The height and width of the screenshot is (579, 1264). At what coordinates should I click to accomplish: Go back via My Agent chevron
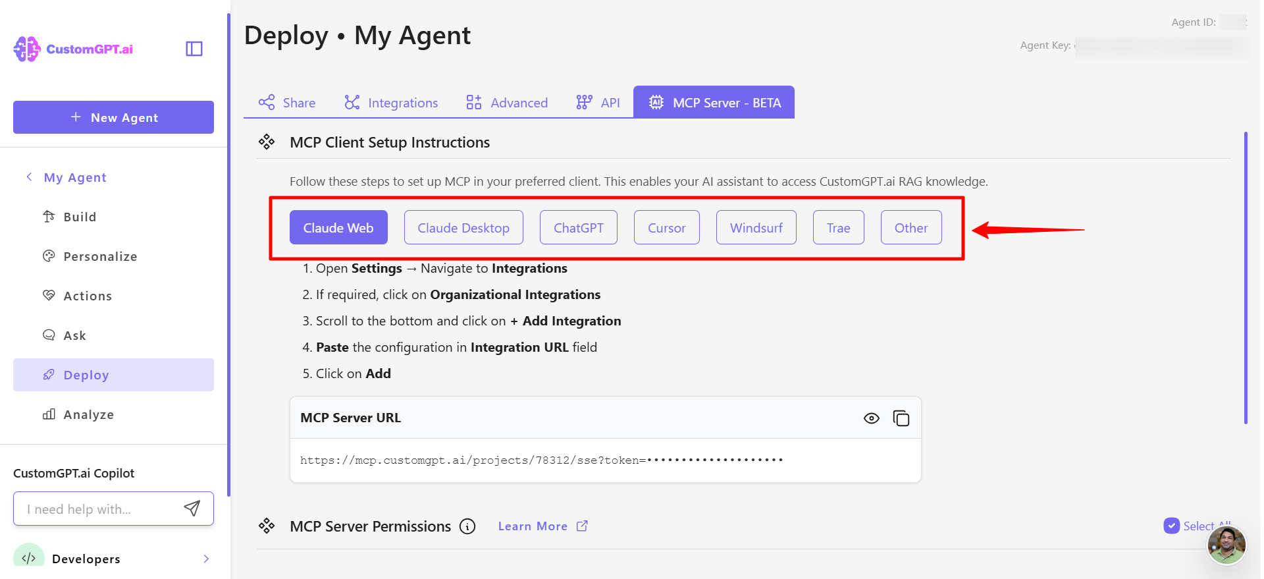pyautogui.click(x=29, y=177)
